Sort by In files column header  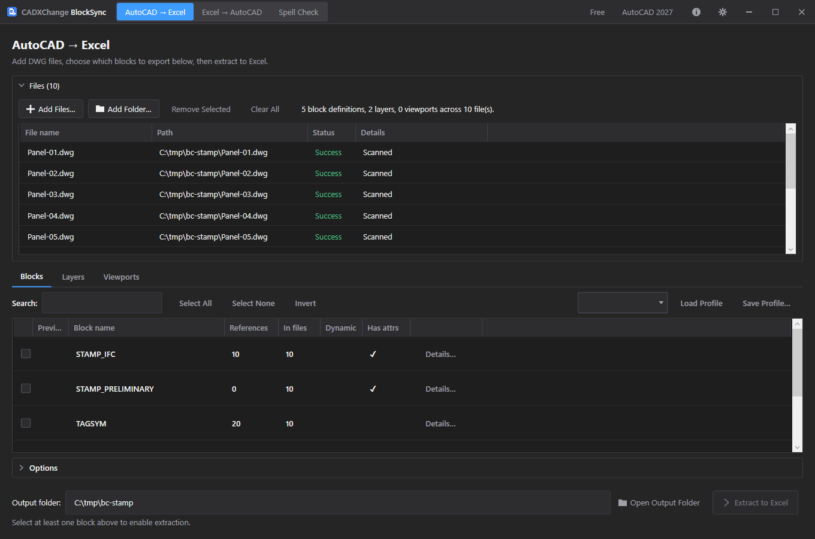299,328
